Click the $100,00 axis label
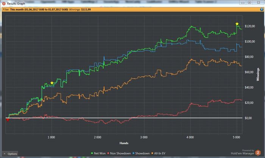 pyautogui.click(x=250, y=41)
